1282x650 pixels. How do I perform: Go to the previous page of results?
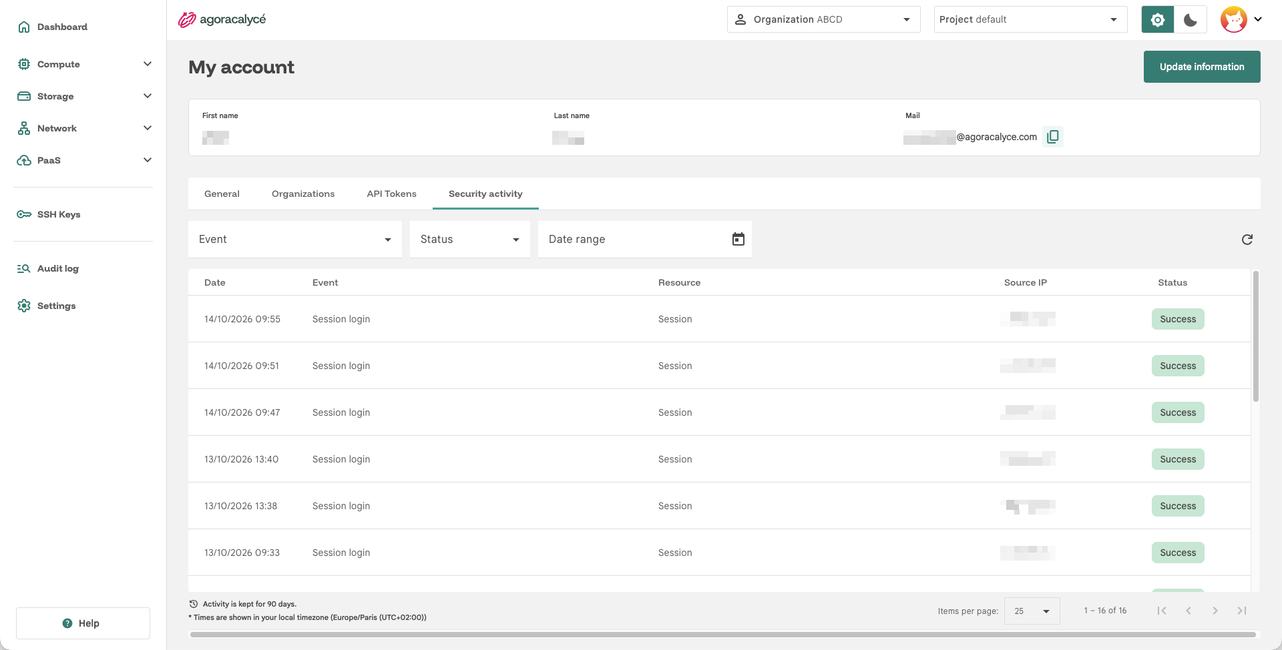(x=1189, y=611)
